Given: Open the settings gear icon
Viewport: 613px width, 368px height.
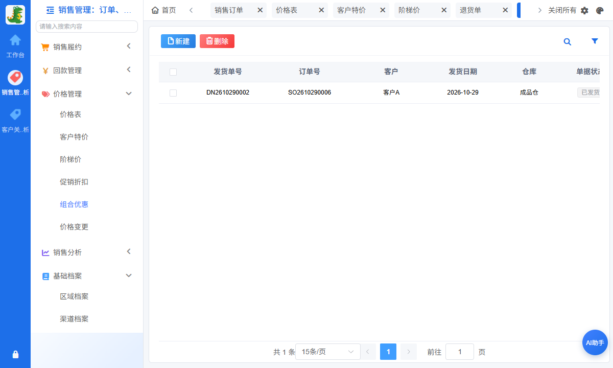Looking at the screenshot, I should tap(584, 10).
